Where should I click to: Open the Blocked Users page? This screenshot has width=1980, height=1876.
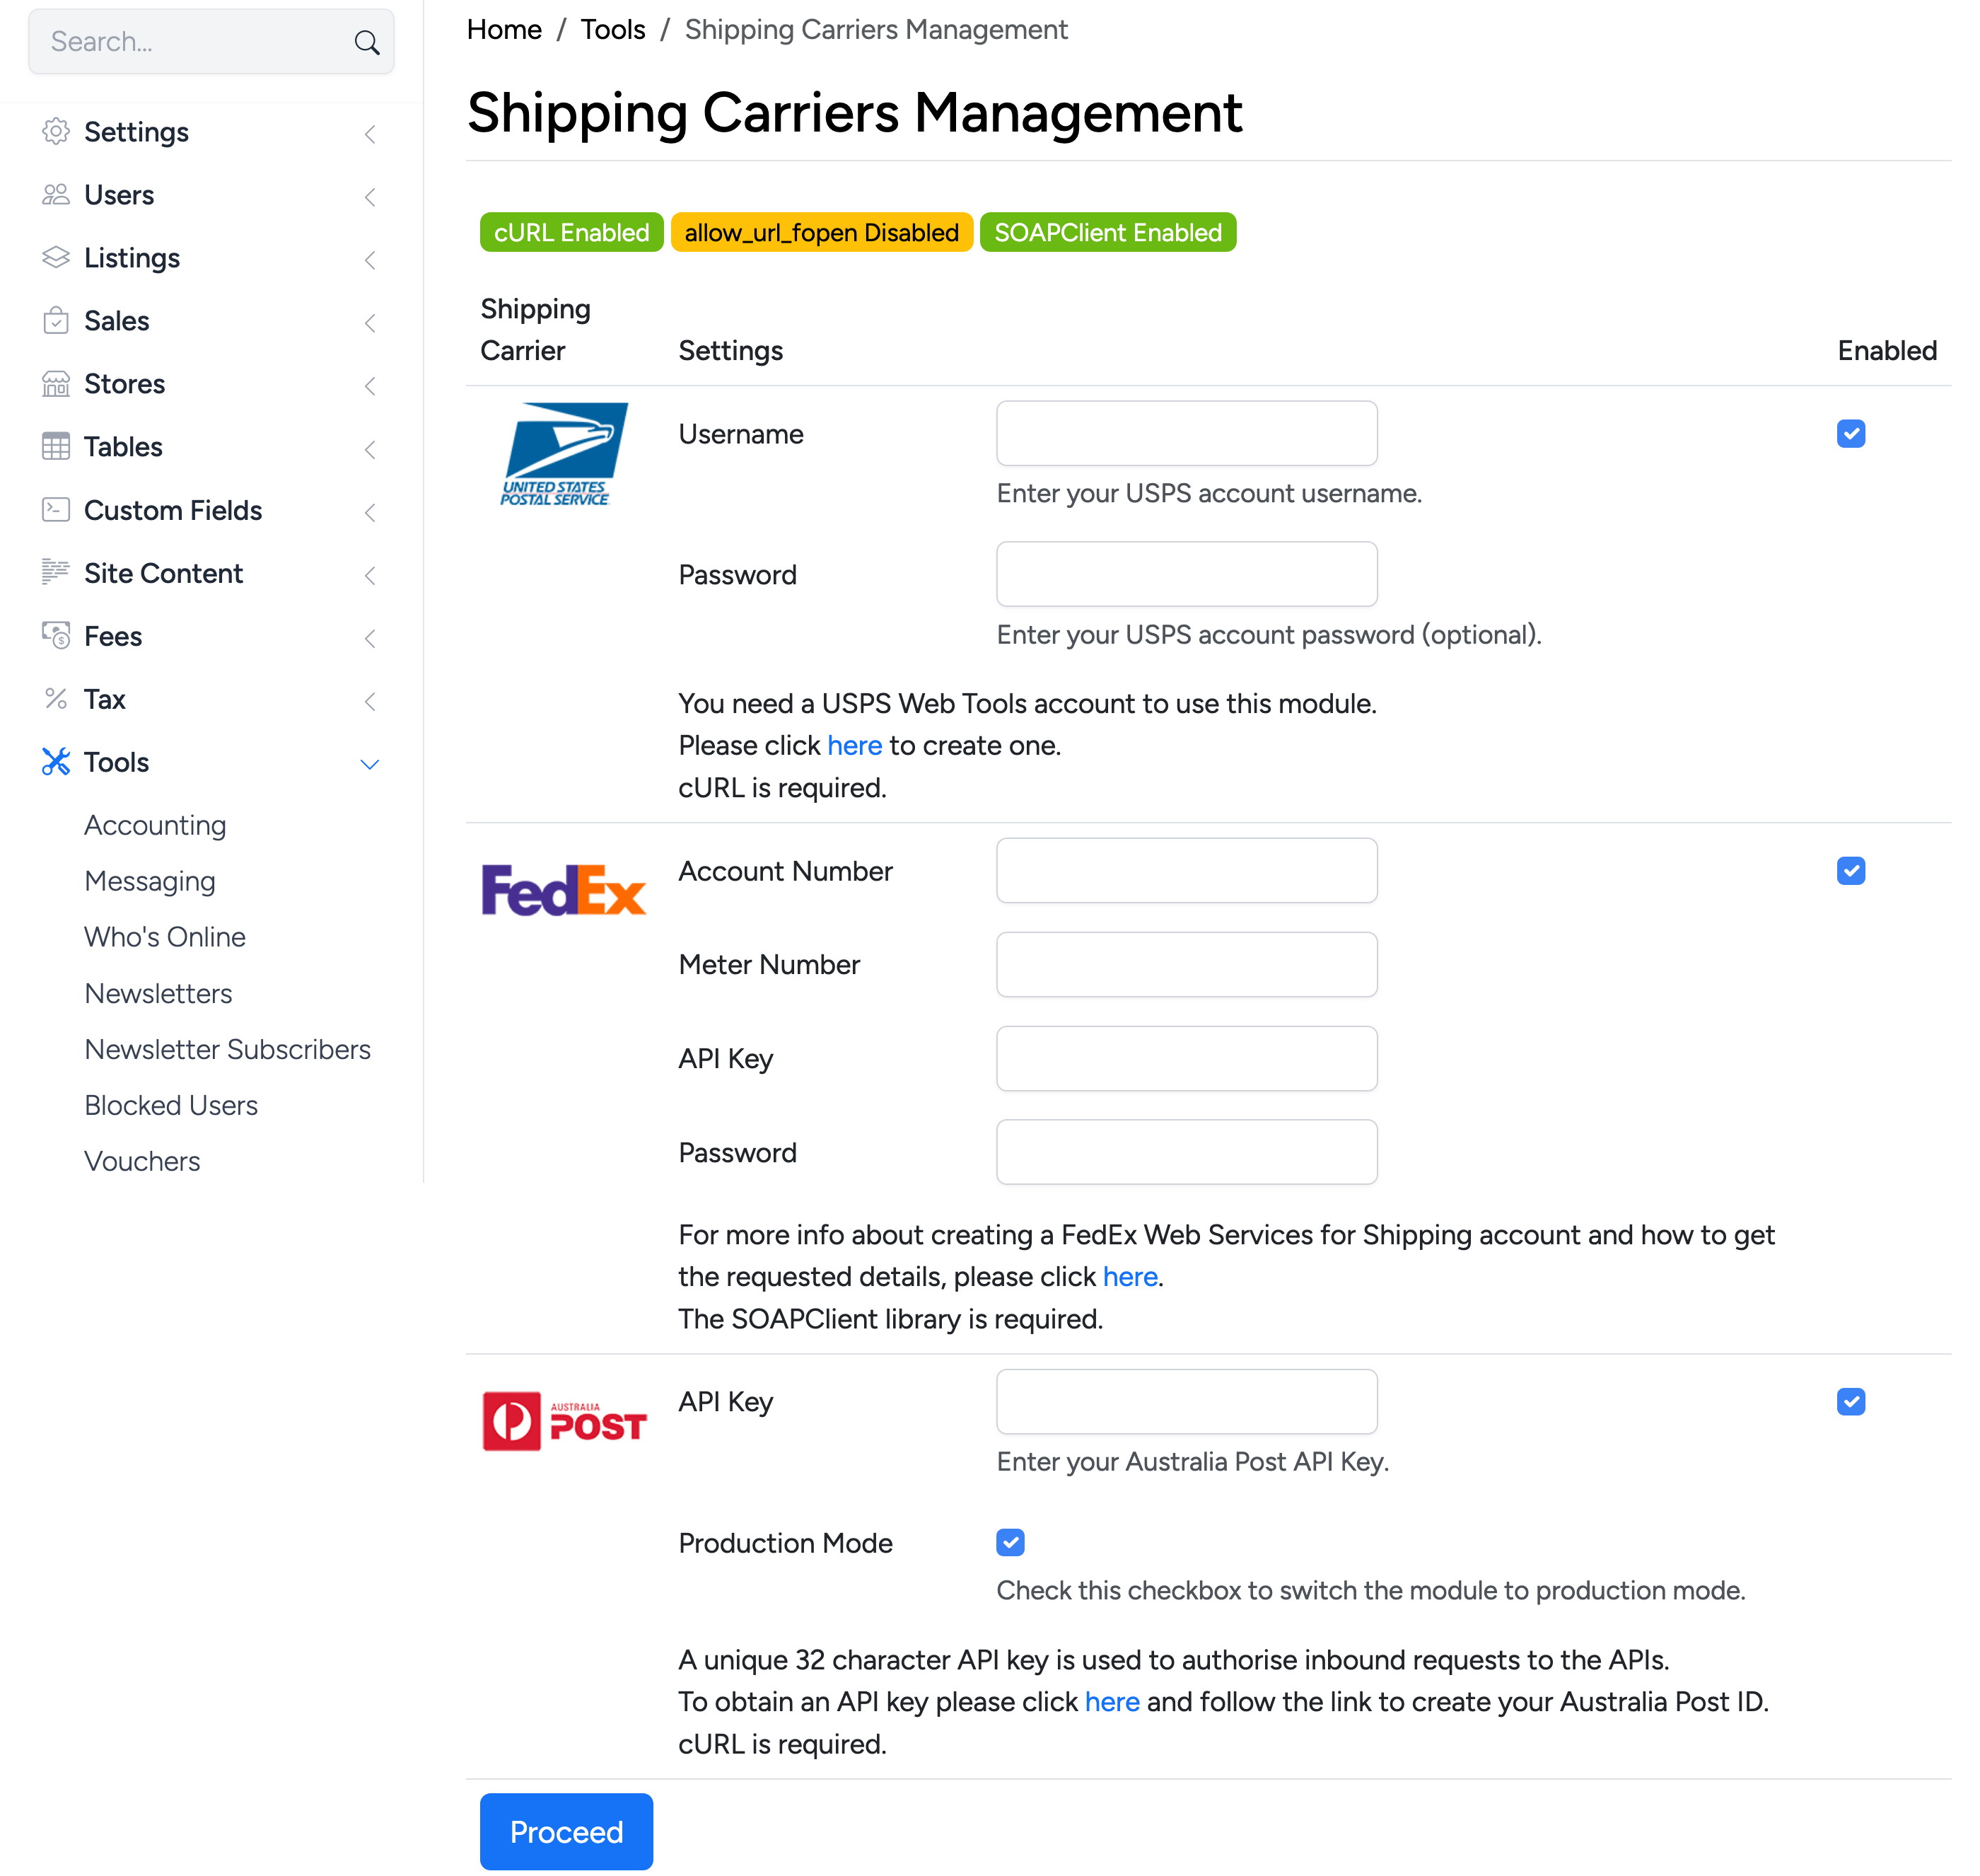(x=171, y=1105)
